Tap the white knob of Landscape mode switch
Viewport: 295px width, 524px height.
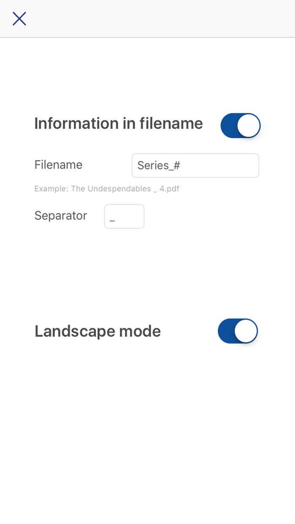coord(246,331)
